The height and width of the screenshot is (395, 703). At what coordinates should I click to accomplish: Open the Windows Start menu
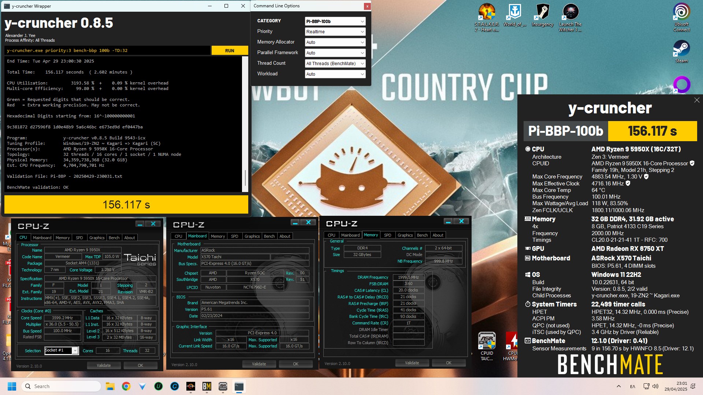12,386
